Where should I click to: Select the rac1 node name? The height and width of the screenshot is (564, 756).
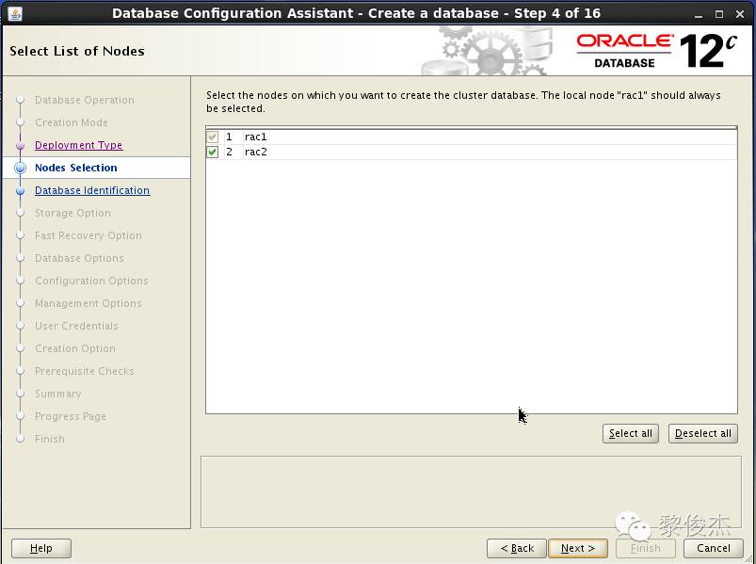[255, 137]
